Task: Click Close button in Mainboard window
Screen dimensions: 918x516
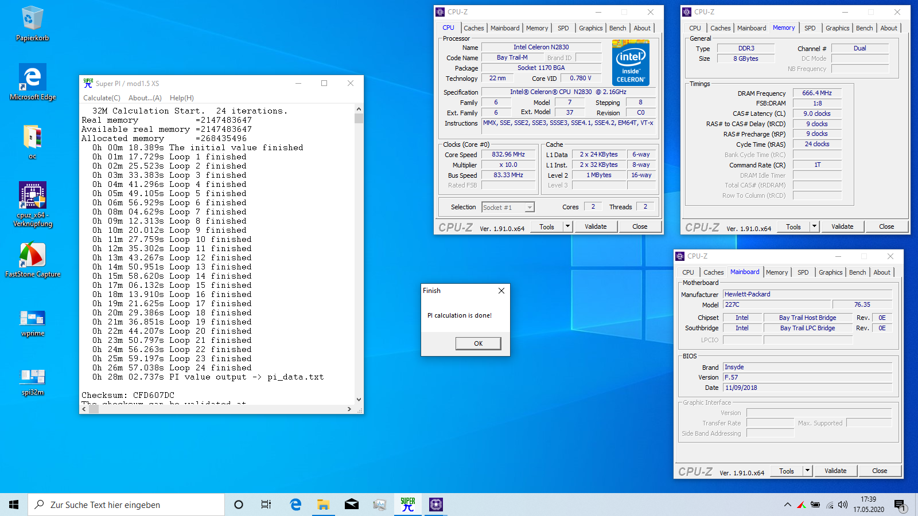Action: pos(880,471)
